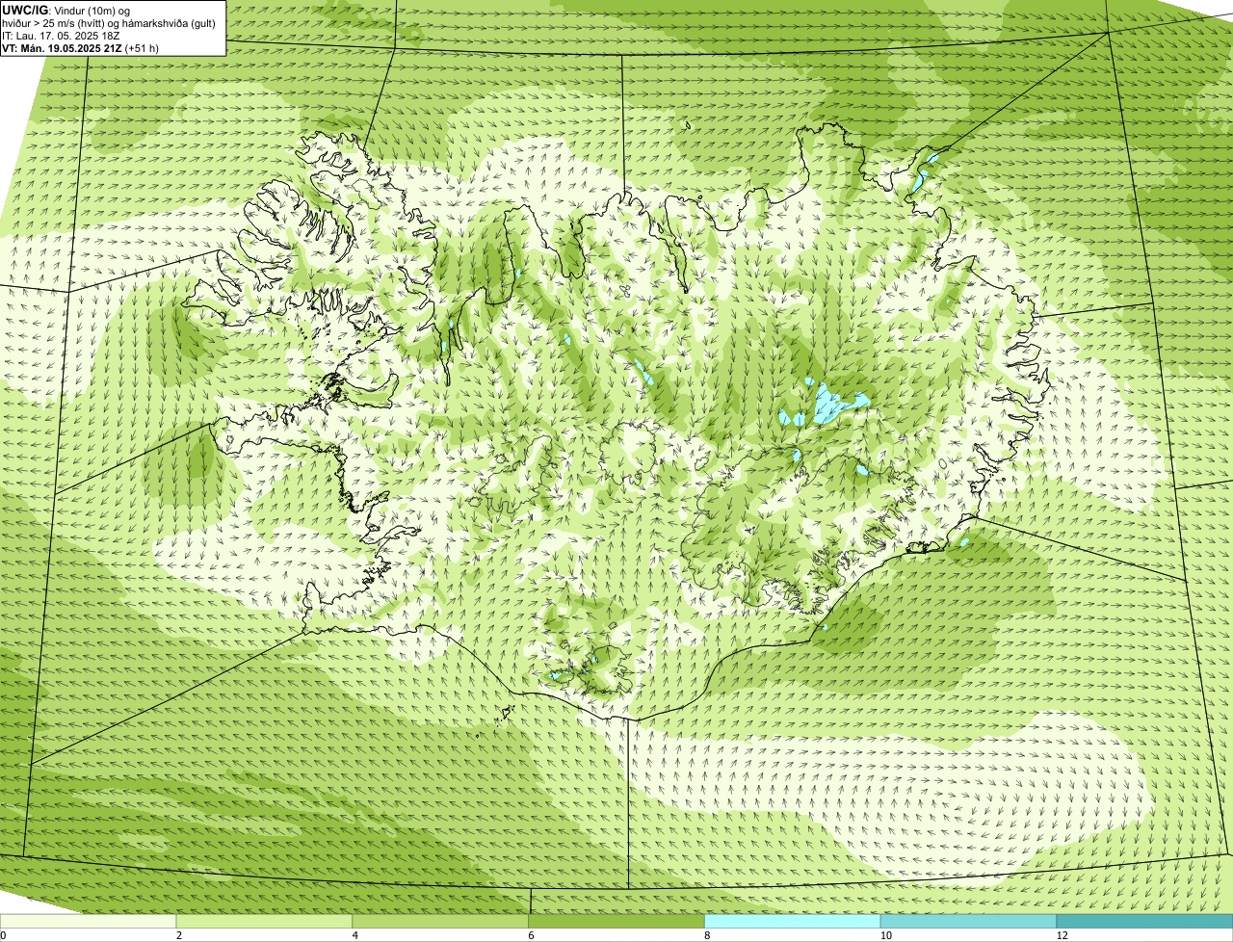Click the '8' scale label
This screenshot has width=1233, height=942.
707,935
